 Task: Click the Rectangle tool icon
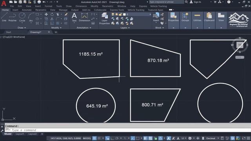(37, 14)
